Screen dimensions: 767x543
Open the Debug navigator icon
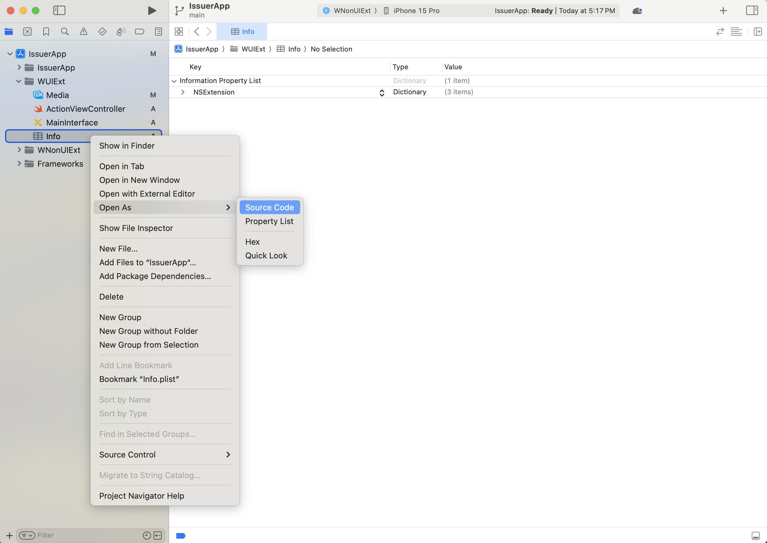121,32
